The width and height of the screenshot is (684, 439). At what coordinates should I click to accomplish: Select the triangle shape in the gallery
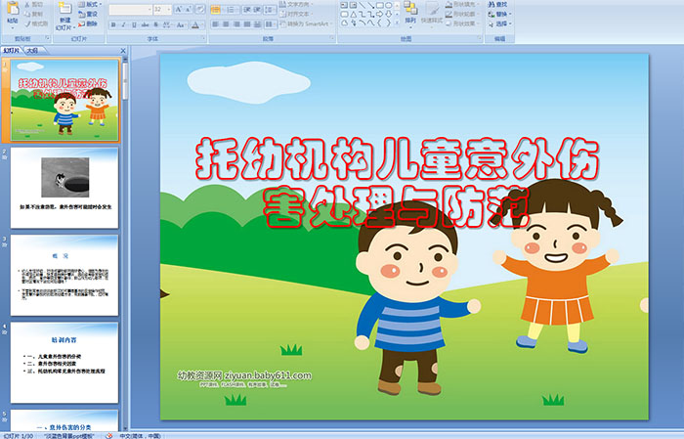(354, 15)
